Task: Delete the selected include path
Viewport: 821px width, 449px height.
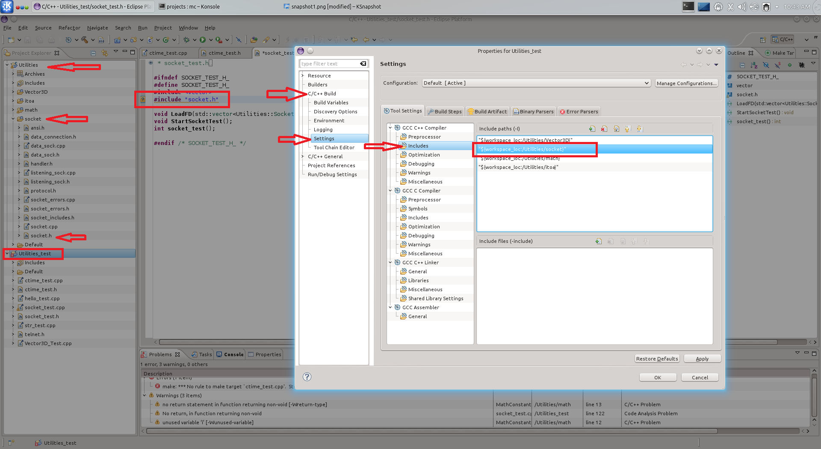Action: (x=604, y=129)
